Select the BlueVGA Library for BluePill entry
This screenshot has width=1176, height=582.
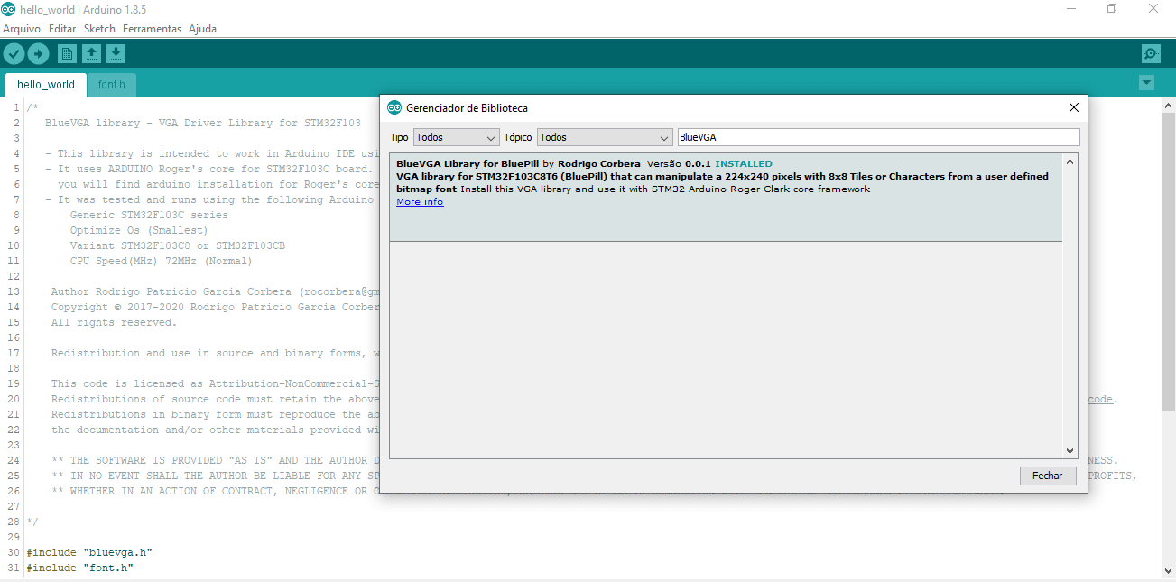pos(726,198)
